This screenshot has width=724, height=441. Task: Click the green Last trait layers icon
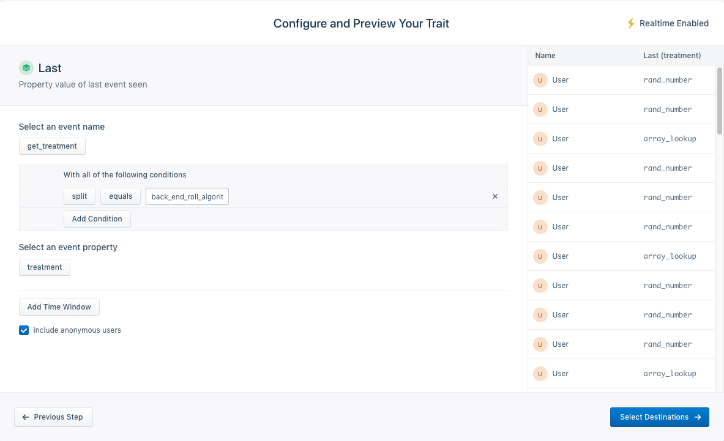26,68
